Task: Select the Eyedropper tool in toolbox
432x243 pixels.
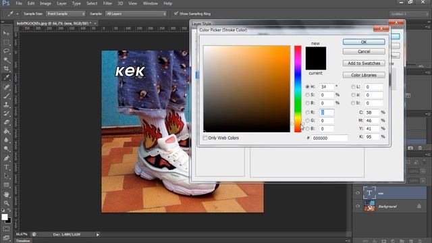Action: tap(6, 78)
